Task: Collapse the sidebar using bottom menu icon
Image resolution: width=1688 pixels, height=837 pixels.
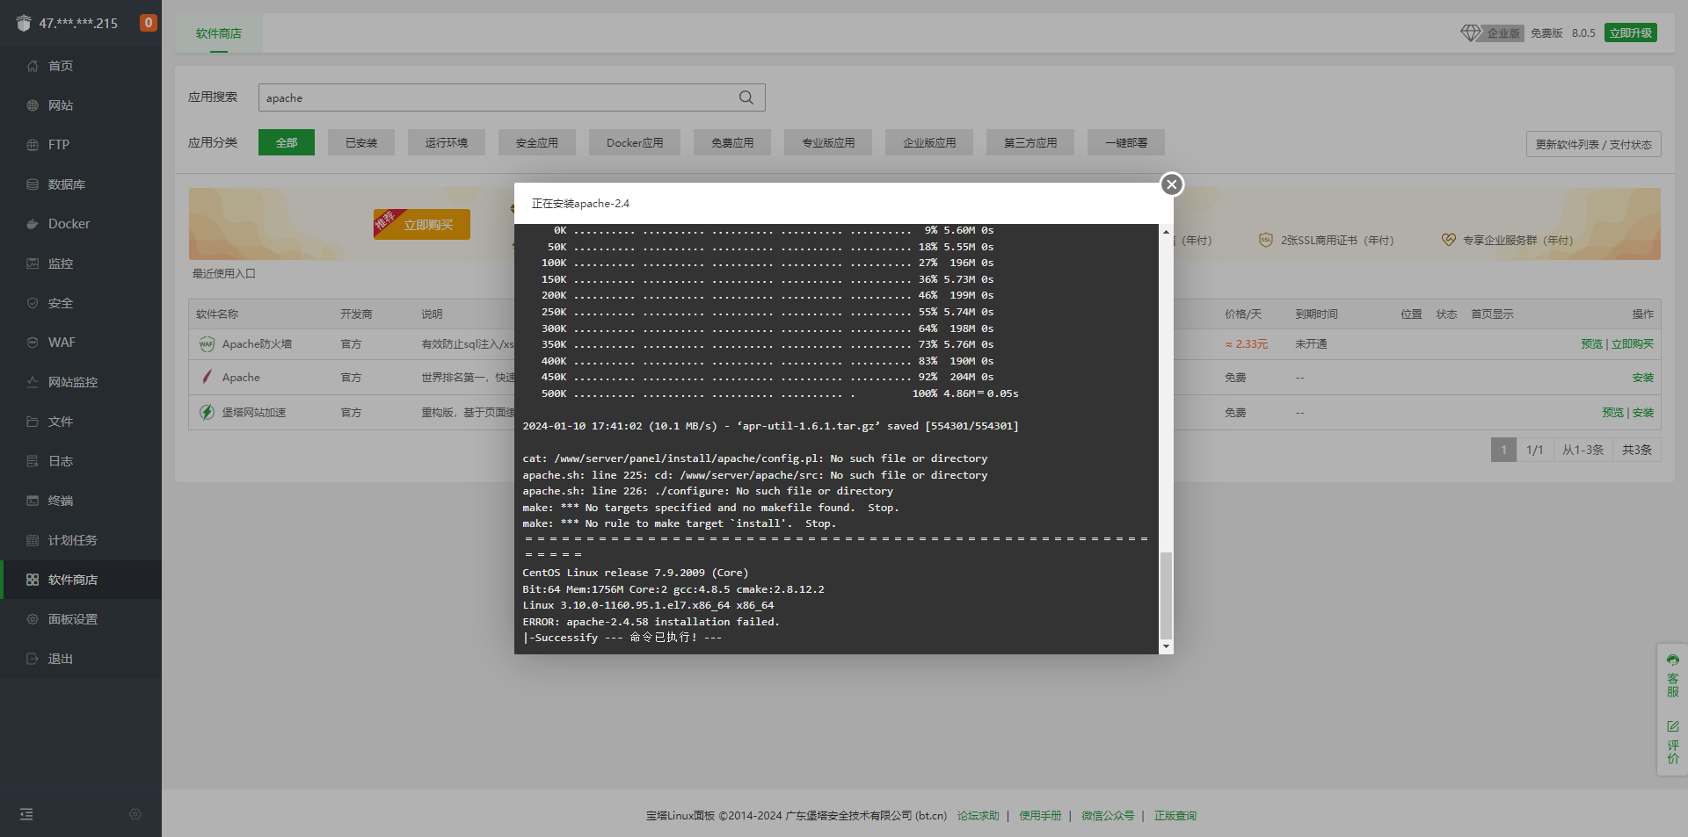Action: [26, 814]
